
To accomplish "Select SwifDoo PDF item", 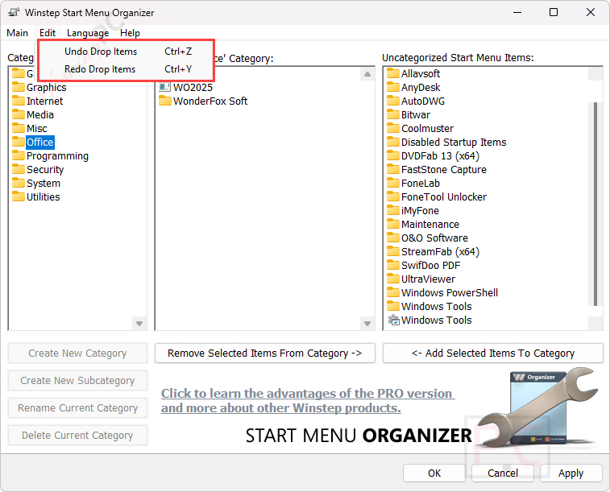I will click(x=430, y=266).
